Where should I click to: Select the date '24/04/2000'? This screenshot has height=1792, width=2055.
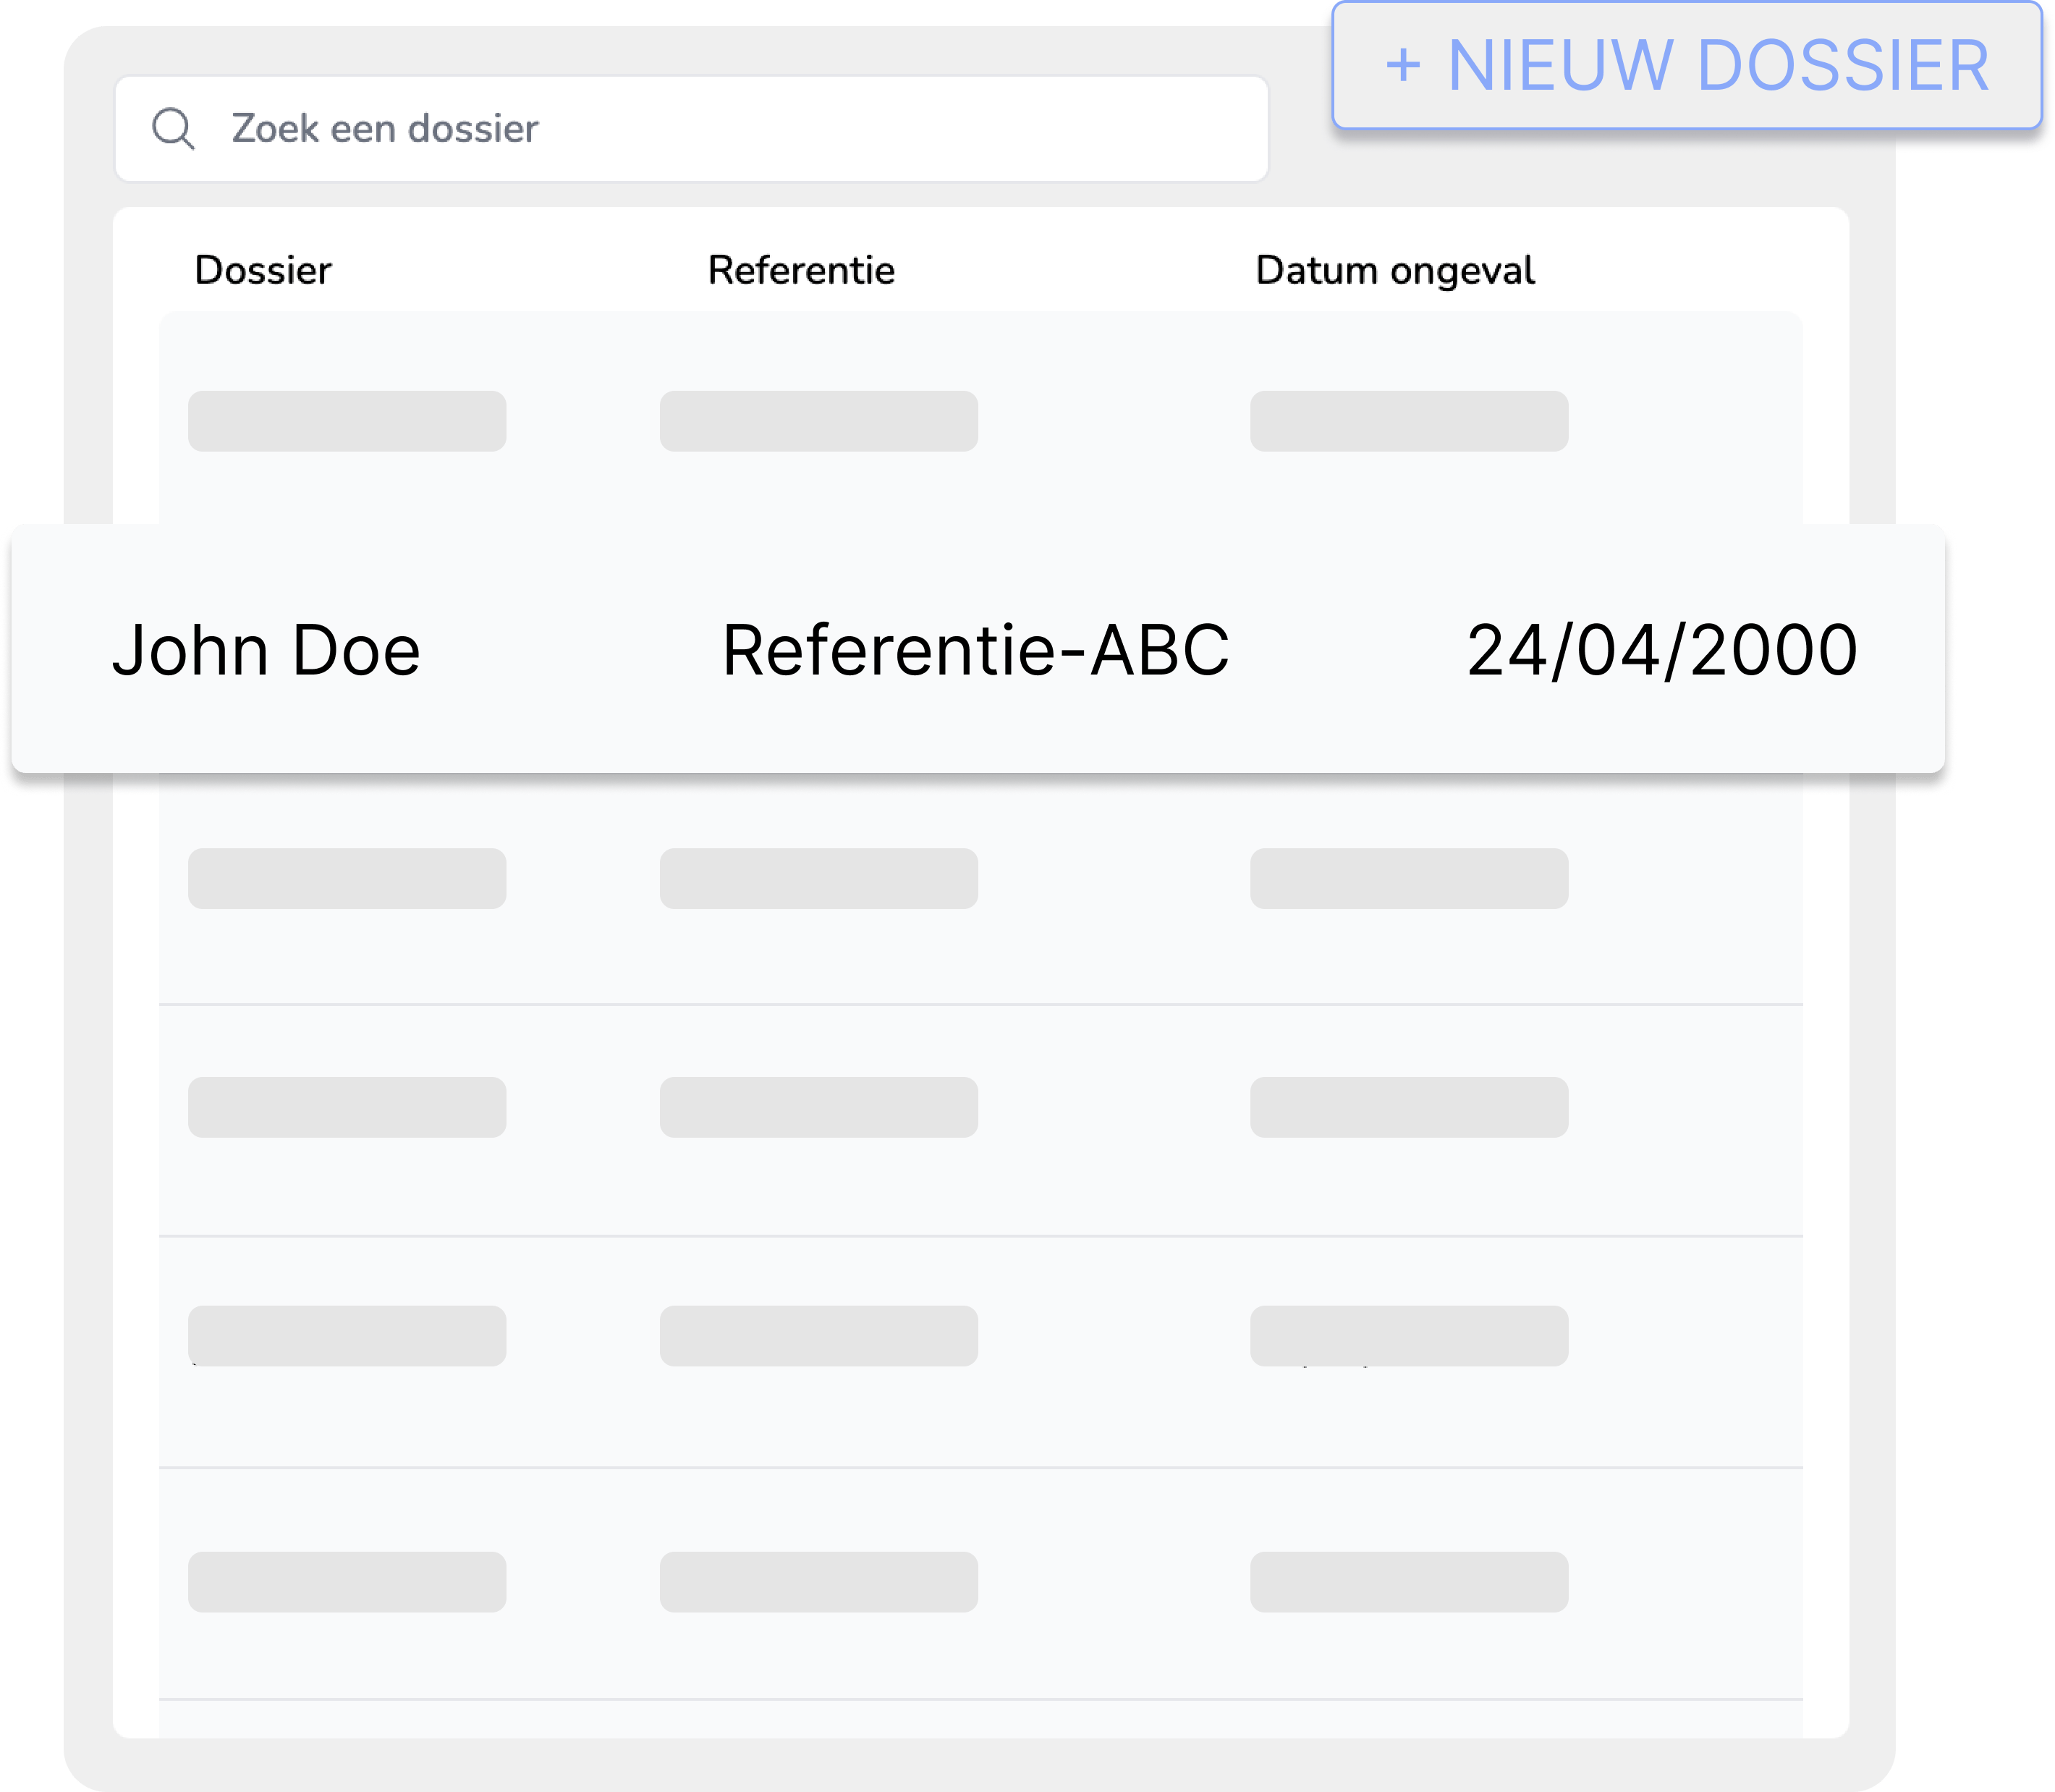pyautogui.click(x=1662, y=650)
